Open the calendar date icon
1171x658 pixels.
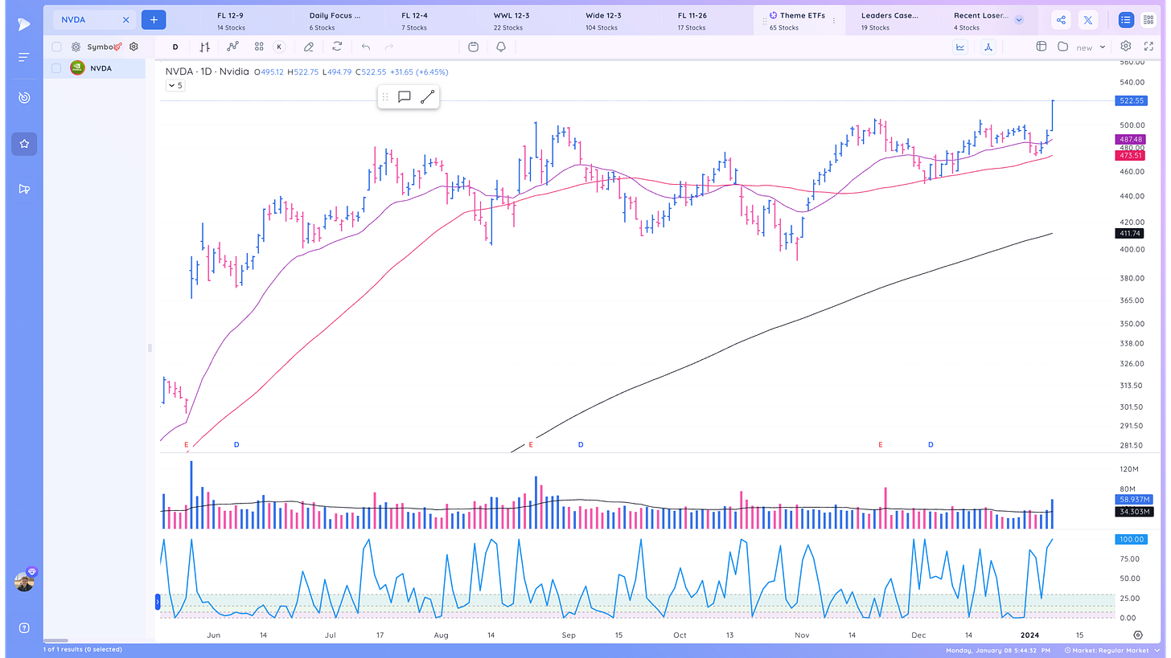pyautogui.click(x=473, y=47)
